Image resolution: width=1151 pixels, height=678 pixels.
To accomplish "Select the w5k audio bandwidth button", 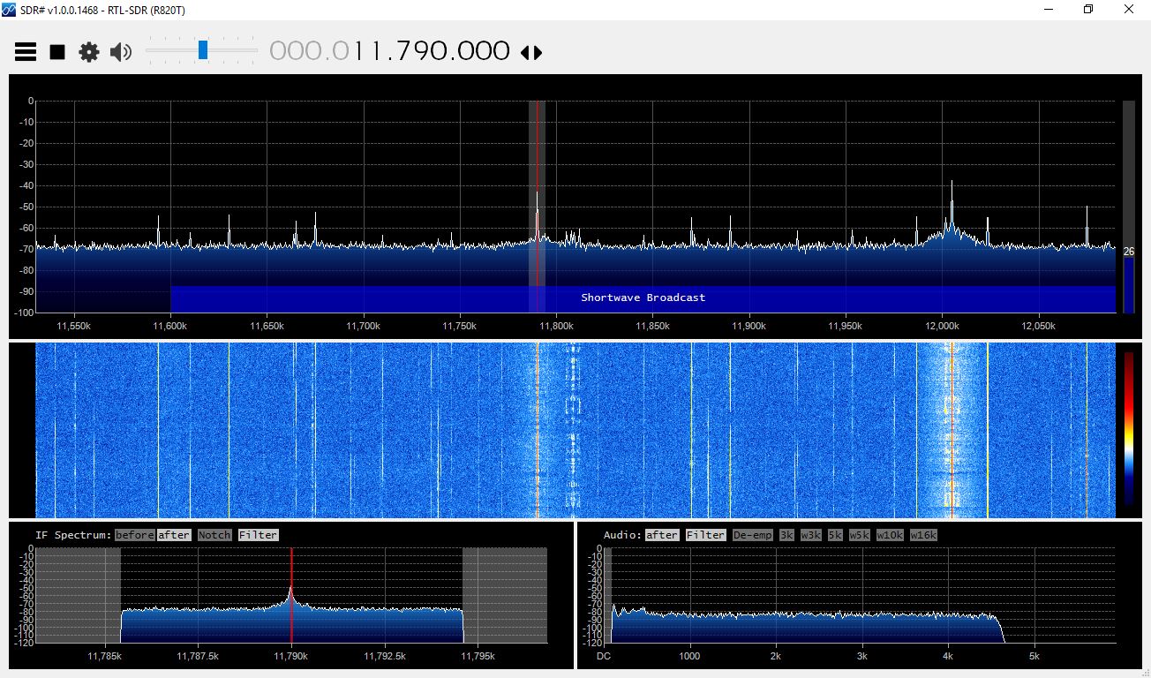I will [860, 535].
